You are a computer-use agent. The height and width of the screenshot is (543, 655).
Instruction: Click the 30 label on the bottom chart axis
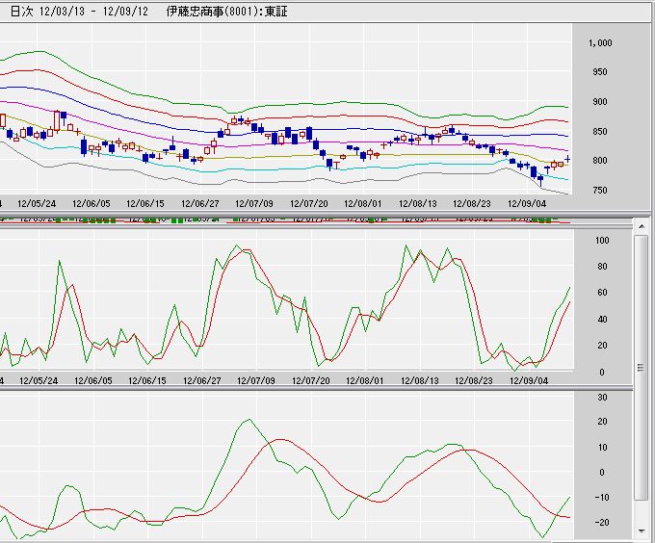coord(602,398)
